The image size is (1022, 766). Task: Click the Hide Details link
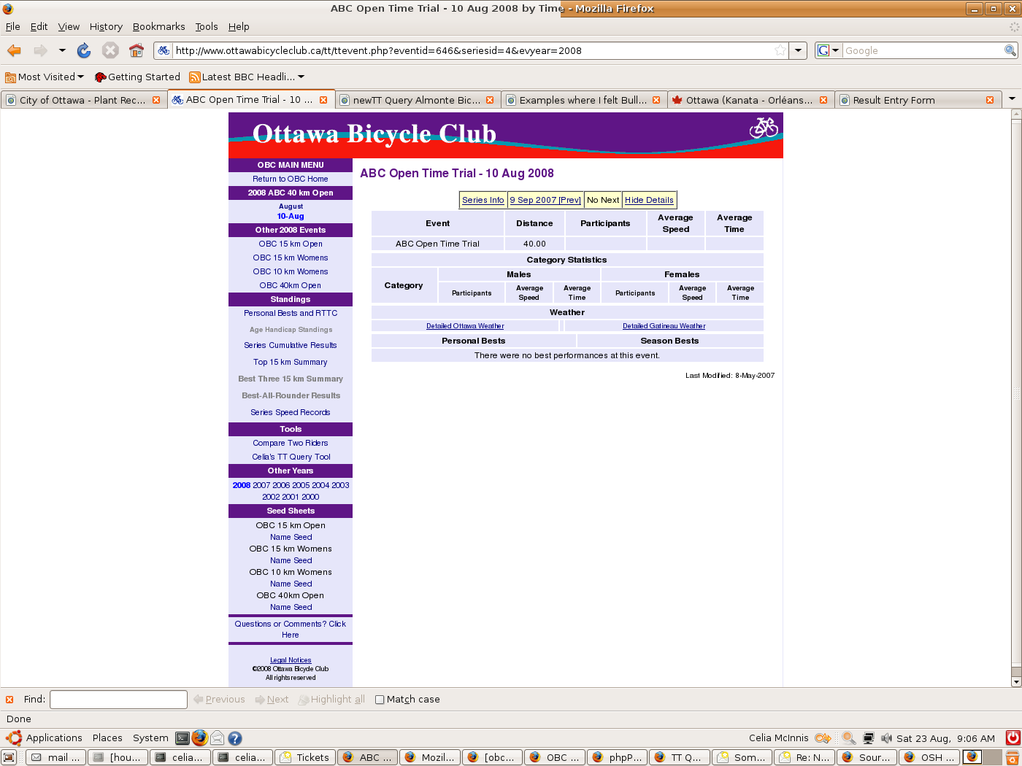(649, 200)
